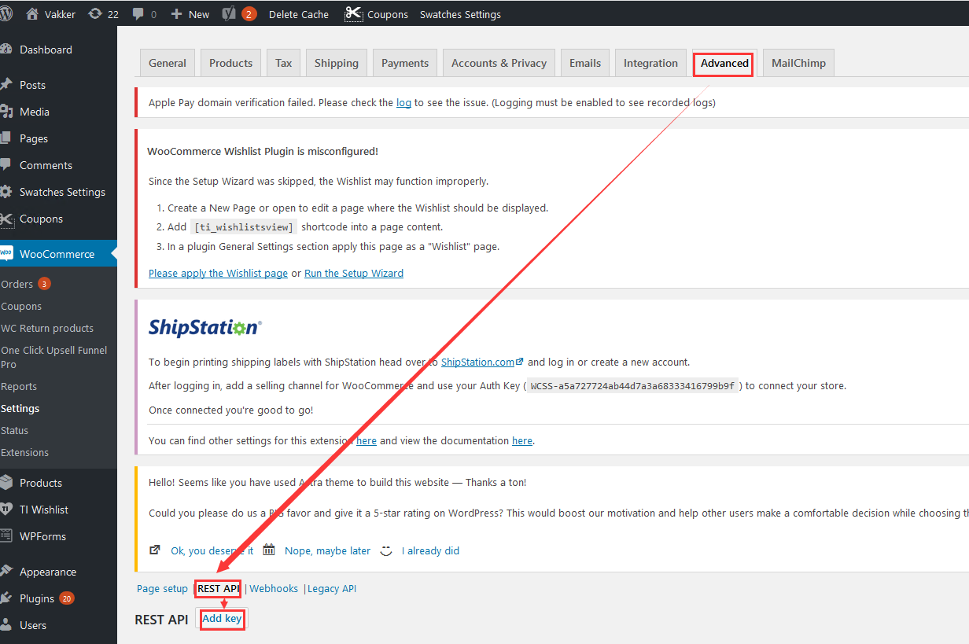Screen dimensions: 969x644
Task: Open the Vakker site home icon
Action: pos(32,14)
